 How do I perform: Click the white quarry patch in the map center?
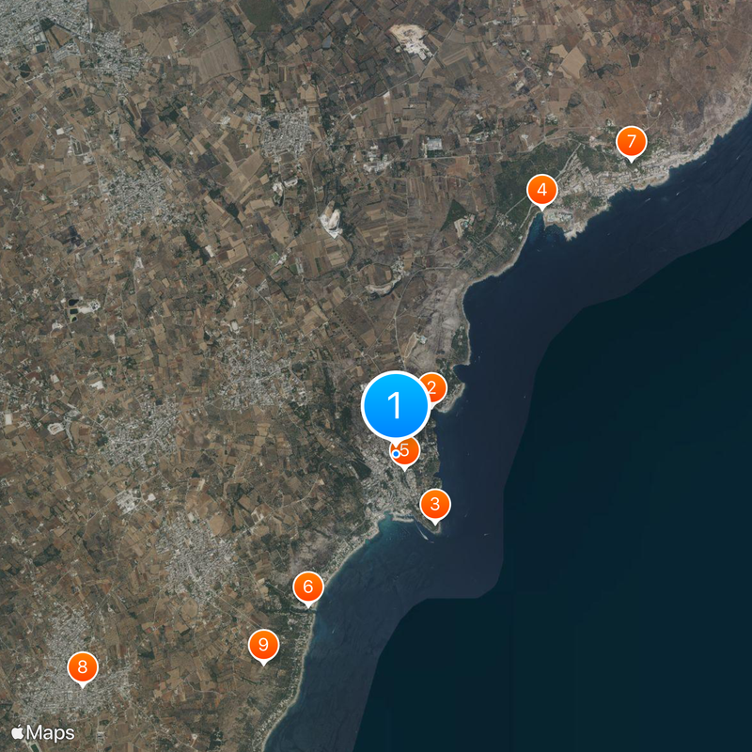tap(331, 222)
